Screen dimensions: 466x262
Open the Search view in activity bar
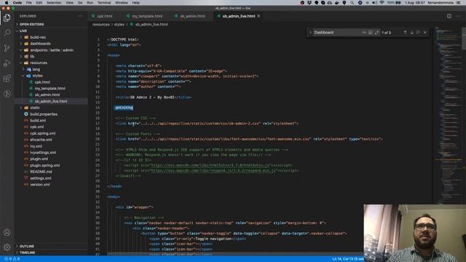tap(7, 32)
